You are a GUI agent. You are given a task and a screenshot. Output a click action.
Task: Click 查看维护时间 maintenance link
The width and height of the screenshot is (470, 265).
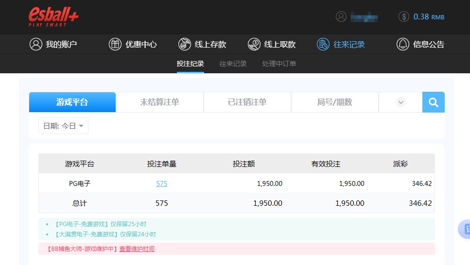point(137,249)
